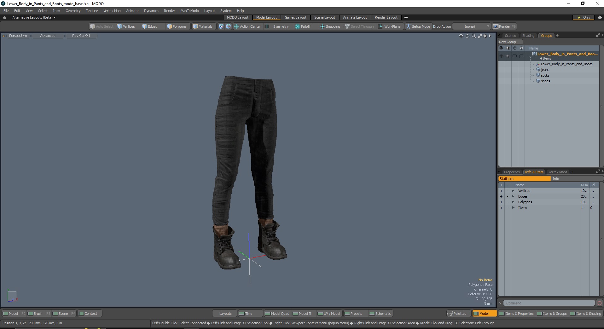Image resolution: width=604 pixels, height=329 pixels.
Task: Switch to Properties tab
Action: point(511,172)
